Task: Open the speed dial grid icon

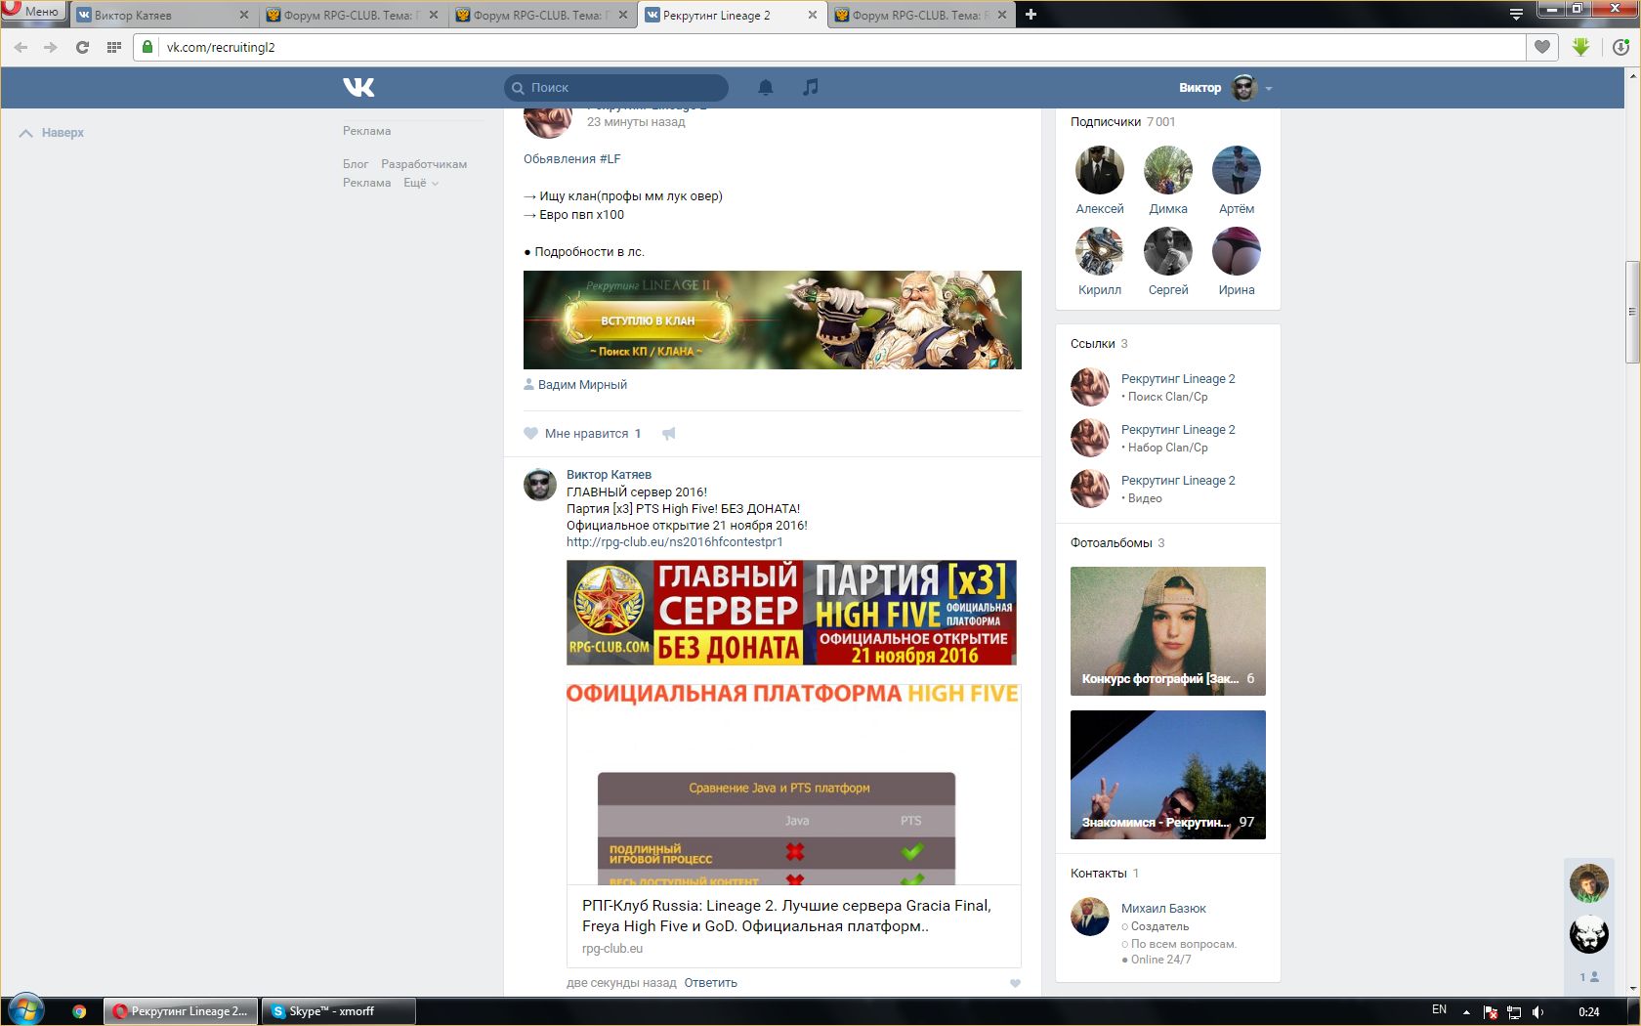Action: coord(113,47)
